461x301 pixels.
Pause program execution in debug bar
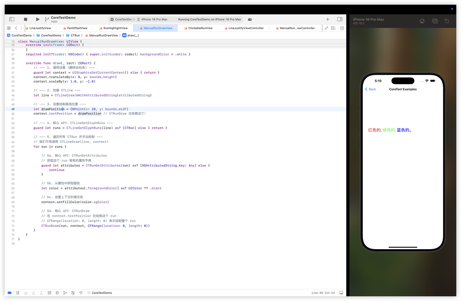pyautogui.click(x=18, y=293)
